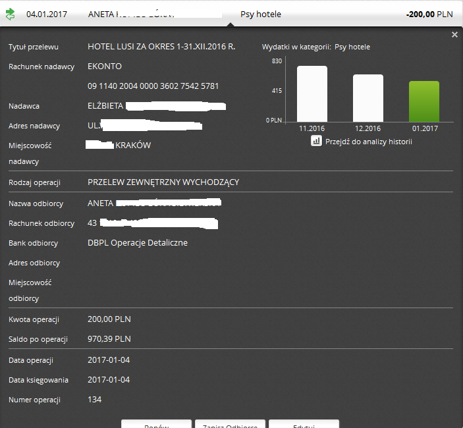This screenshot has width=463, height=428.
Task: Open 'Przejdź do analizy historii' link
Action: click(369, 142)
